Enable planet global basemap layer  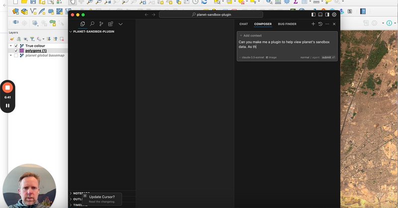[x=16, y=55]
